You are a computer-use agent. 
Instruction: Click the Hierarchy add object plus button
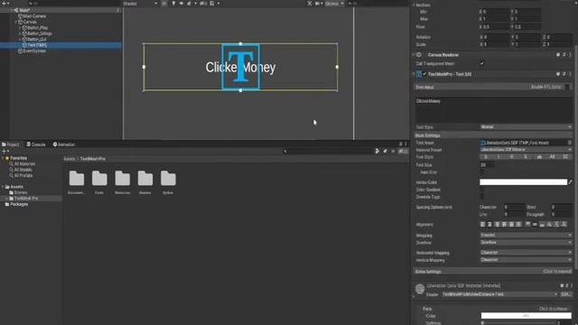click(x=4, y=4)
